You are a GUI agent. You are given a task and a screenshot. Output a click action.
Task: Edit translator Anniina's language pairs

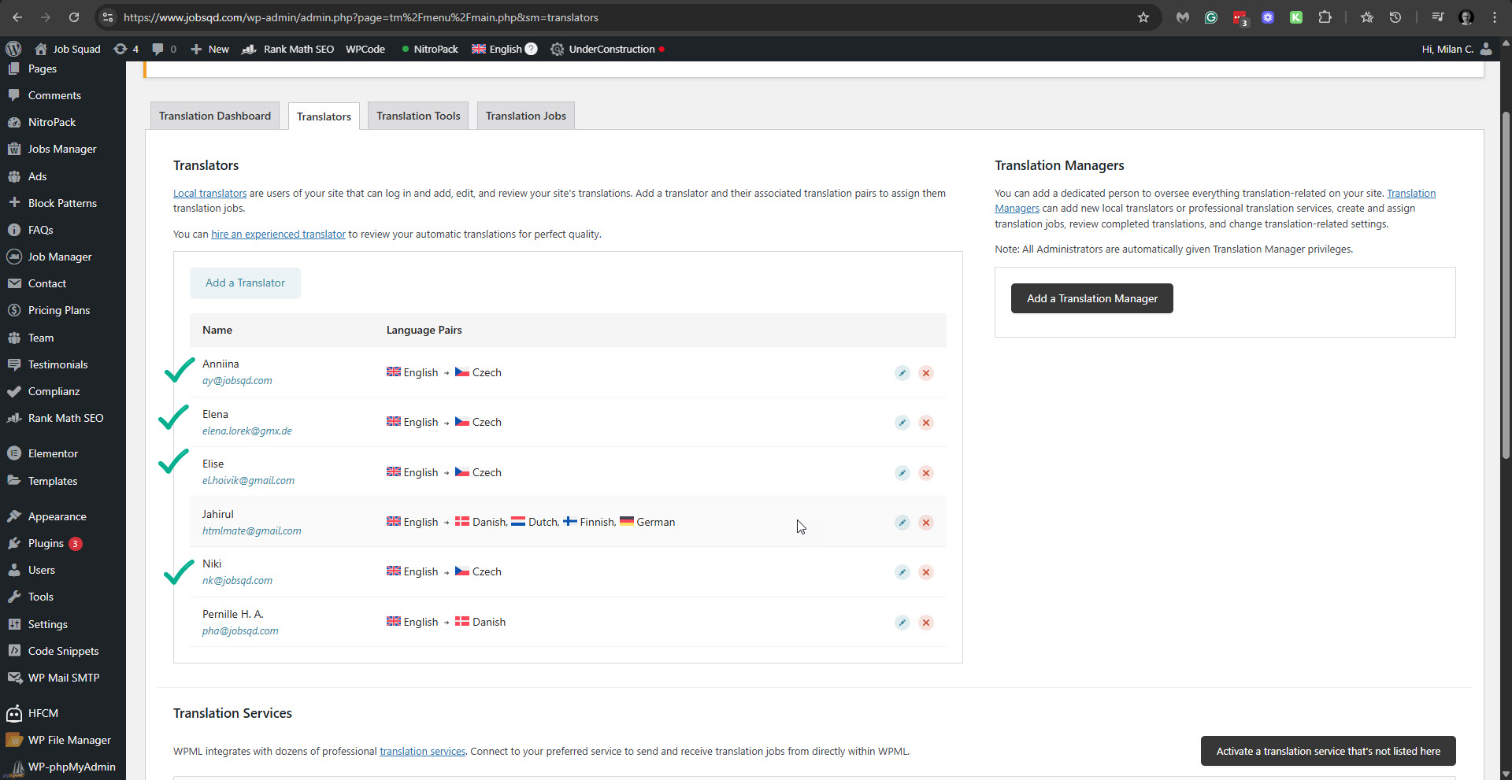pos(902,373)
